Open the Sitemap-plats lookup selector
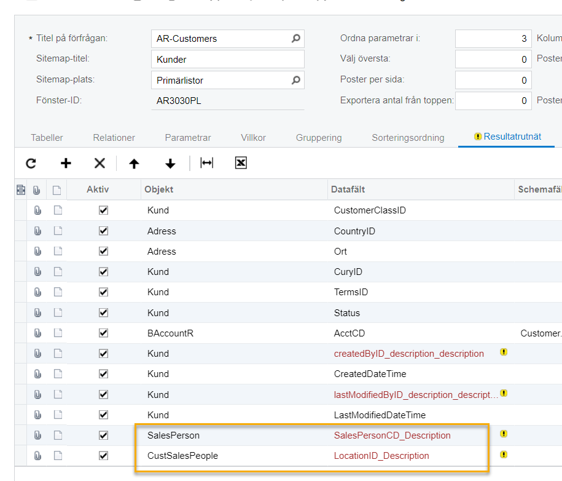Viewport: 562px width, 481px height. click(x=295, y=80)
